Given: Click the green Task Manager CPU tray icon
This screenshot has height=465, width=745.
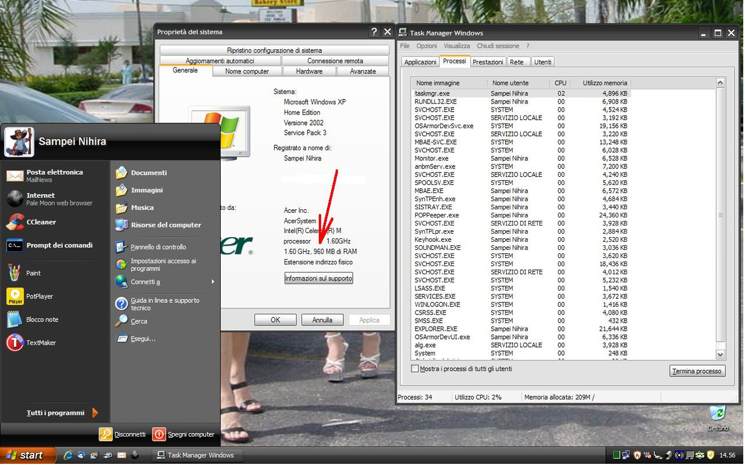Looking at the screenshot, I should tap(616, 455).
